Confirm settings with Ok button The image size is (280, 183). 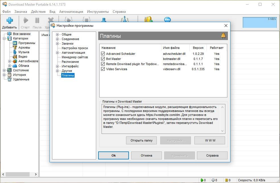114,155
